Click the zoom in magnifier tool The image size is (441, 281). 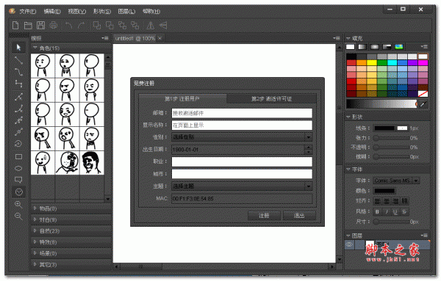pyautogui.click(x=18, y=205)
